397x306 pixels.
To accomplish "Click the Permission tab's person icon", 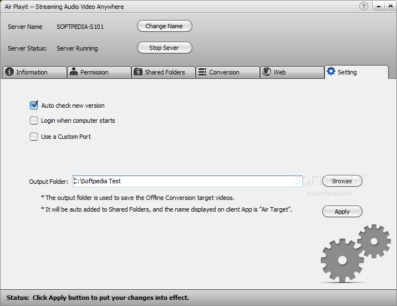I will 74,72.
